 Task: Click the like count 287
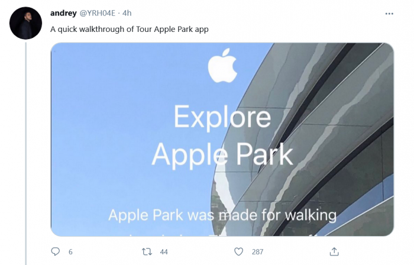257,251
